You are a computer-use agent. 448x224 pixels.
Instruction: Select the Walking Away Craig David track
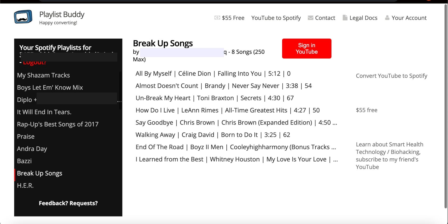coord(213,135)
